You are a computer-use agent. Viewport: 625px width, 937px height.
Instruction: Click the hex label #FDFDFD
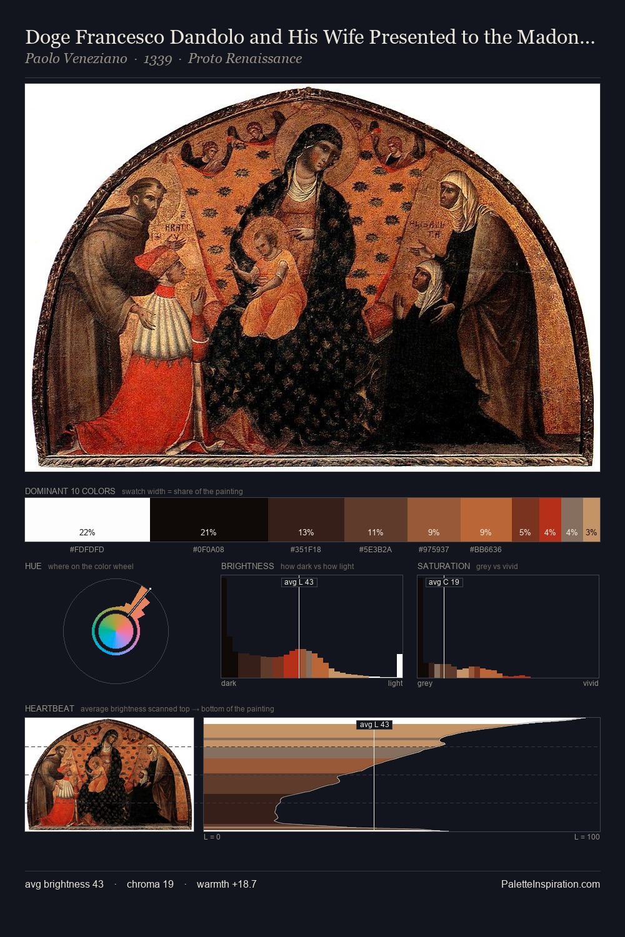click(87, 550)
